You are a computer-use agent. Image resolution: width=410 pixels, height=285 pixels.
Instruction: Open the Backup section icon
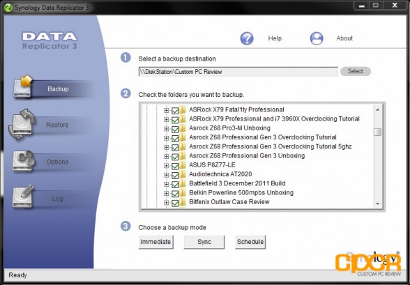point(23,87)
